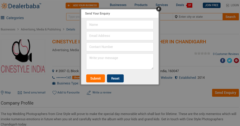Click the Twitter share icon
The width and height of the screenshot is (240, 126).
pyautogui.click(x=229, y=61)
